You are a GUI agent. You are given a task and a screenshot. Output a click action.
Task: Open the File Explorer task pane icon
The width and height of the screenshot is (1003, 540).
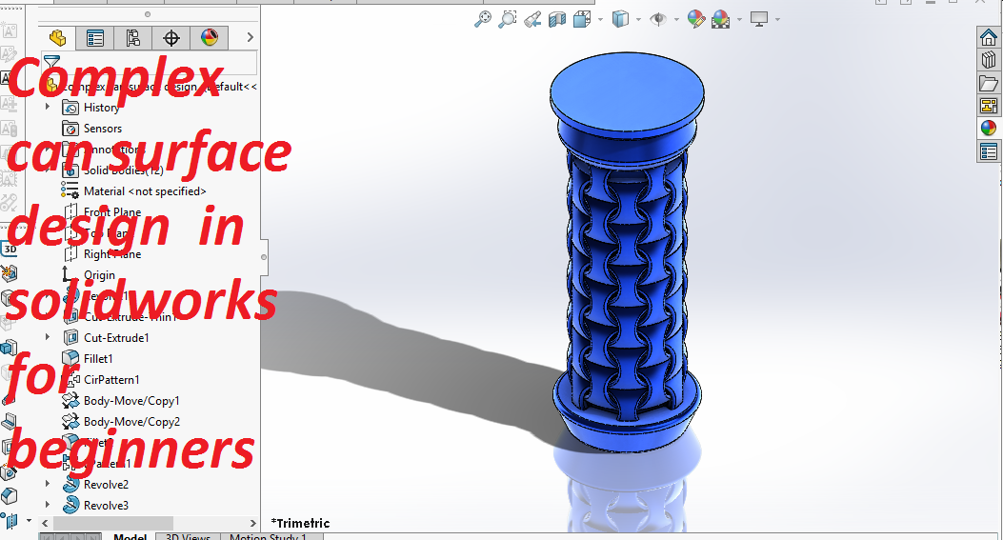point(989,83)
